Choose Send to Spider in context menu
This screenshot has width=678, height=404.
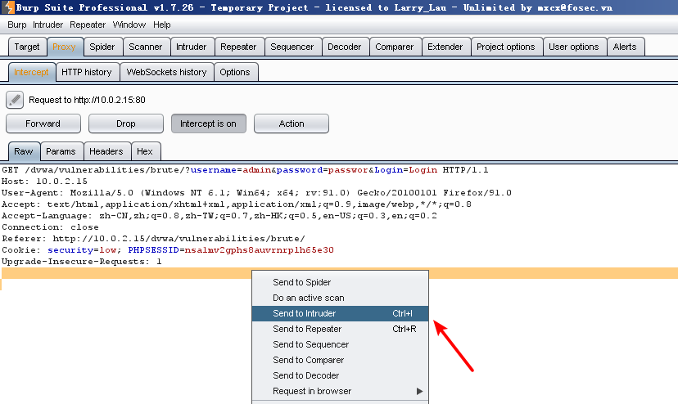341,282
